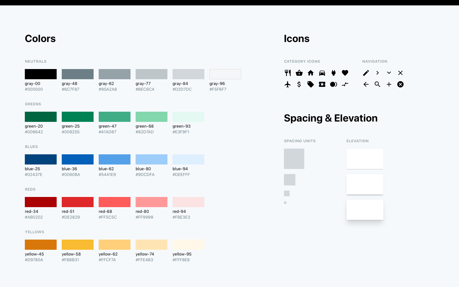
Task: Click the house home icon
Action: [311, 73]
